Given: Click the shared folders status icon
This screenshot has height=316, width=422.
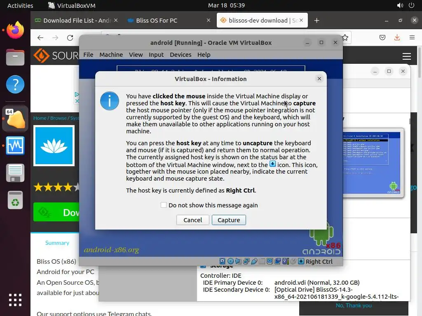Looking at the screenshot, I should pyautogui.click(x=262, y=261).
